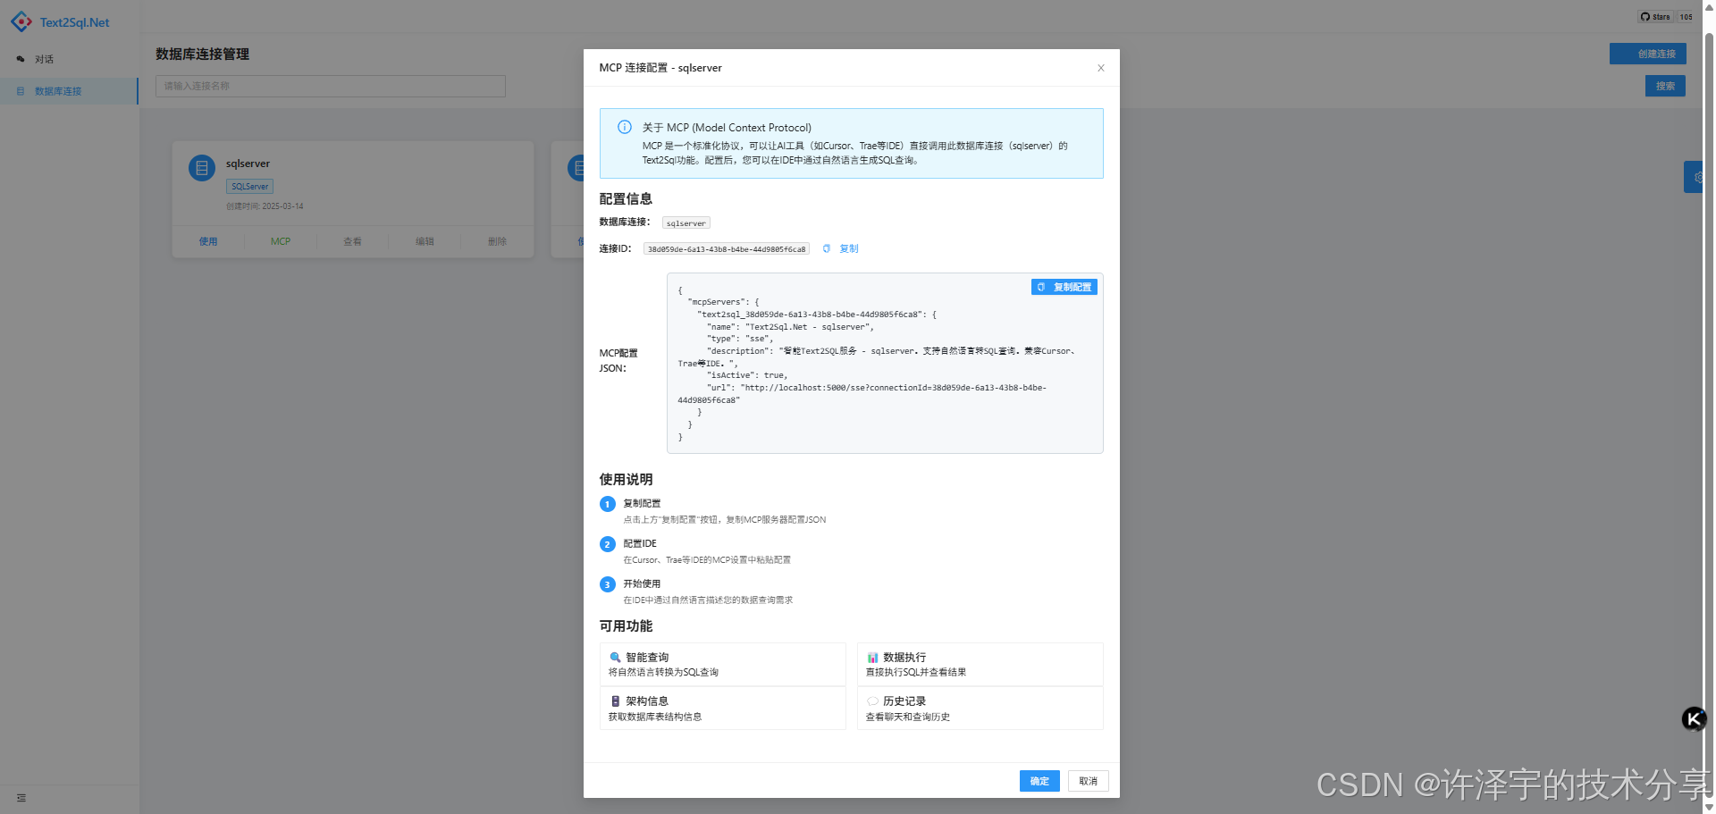Click 查看 on the sqlserver card
1716x814 pixels.
(353, 241)
